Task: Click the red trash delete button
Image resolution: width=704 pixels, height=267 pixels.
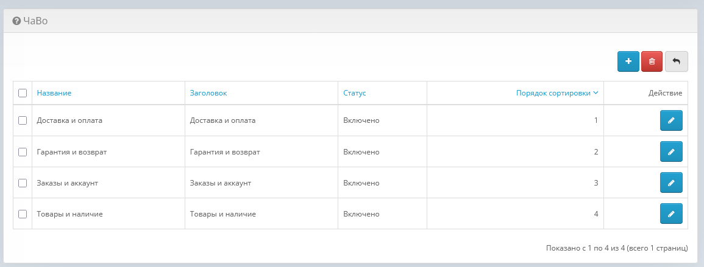Action: click(x=652, y=61)
